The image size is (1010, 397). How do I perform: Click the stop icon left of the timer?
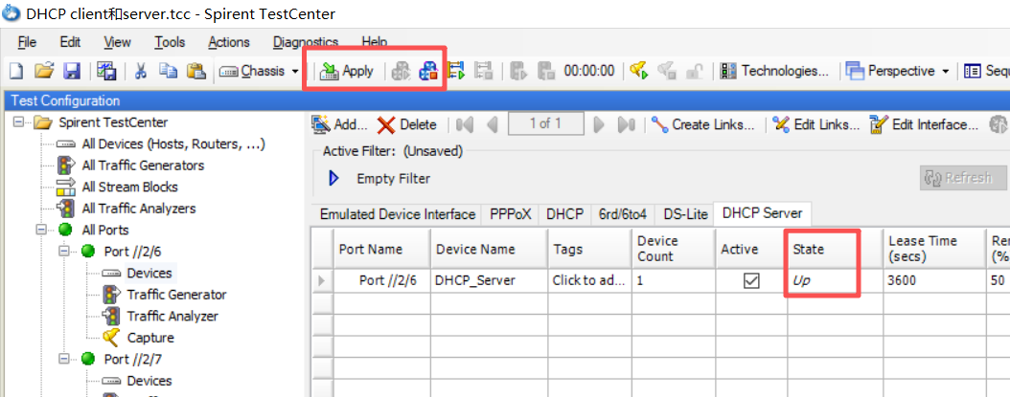pos(545,71)
